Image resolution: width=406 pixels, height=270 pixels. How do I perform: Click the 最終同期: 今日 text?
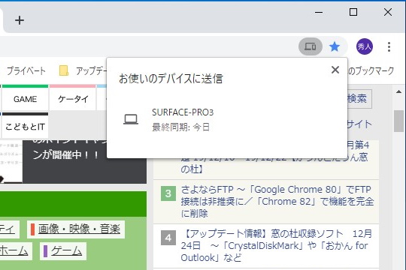[180, 127]
